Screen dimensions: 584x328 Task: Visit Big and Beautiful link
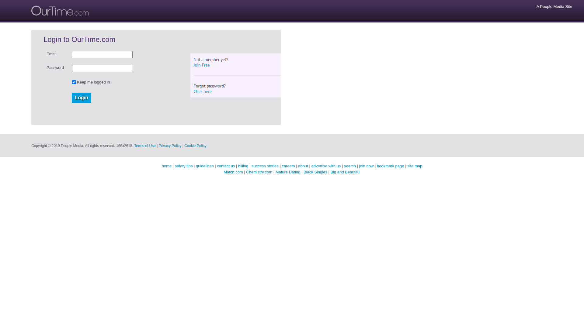(346, 172)
